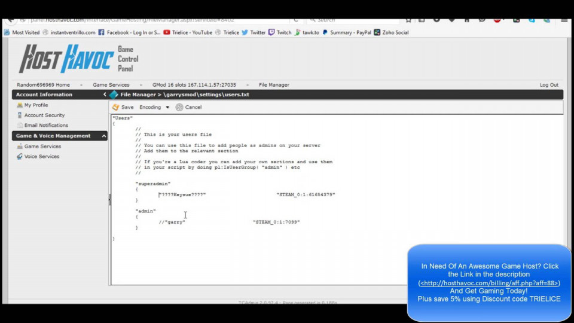Click the Cancel circle icon

179,107
